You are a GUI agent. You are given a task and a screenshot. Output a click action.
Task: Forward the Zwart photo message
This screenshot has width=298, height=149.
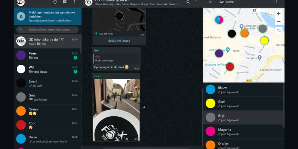coord(144,107)
